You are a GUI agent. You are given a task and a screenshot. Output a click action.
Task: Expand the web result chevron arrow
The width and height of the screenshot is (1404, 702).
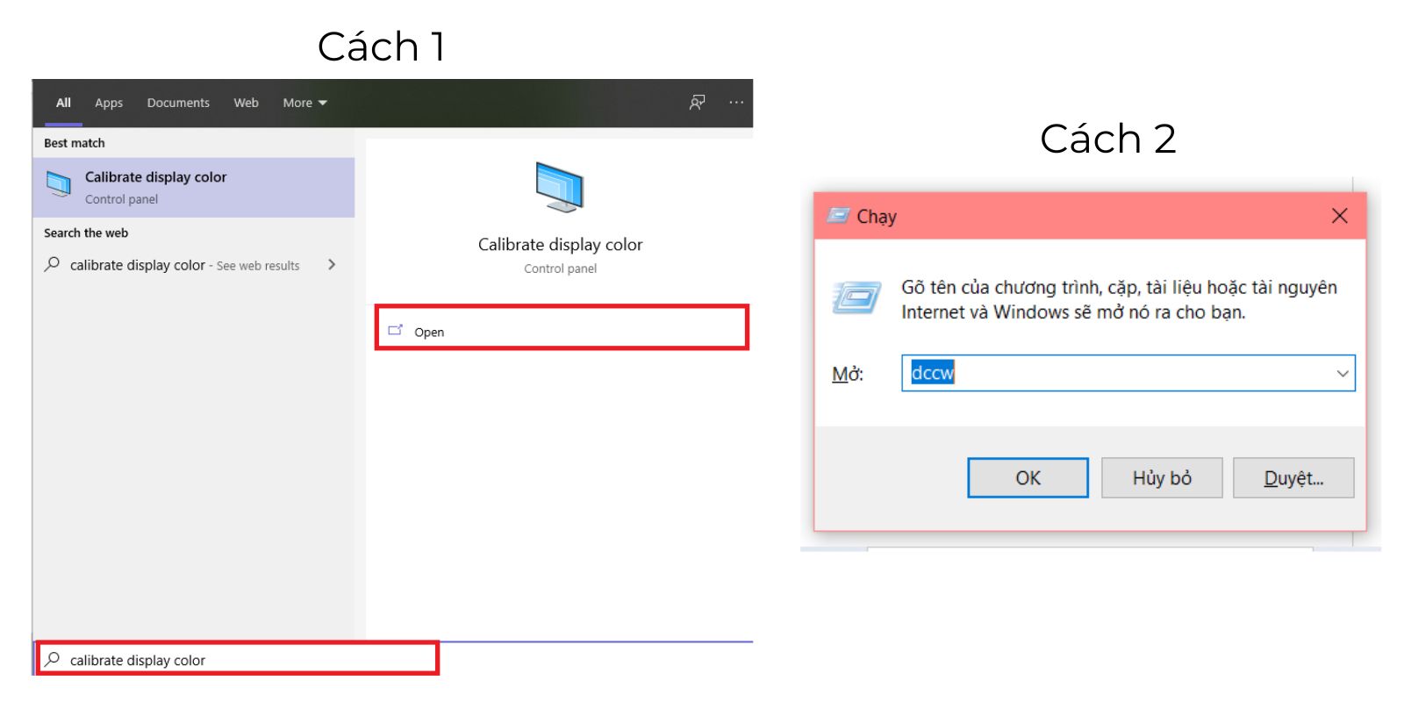[332, 264]
